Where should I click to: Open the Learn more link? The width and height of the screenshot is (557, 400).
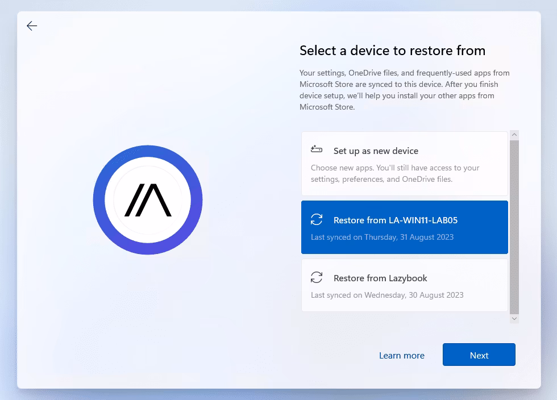[402, 355]
